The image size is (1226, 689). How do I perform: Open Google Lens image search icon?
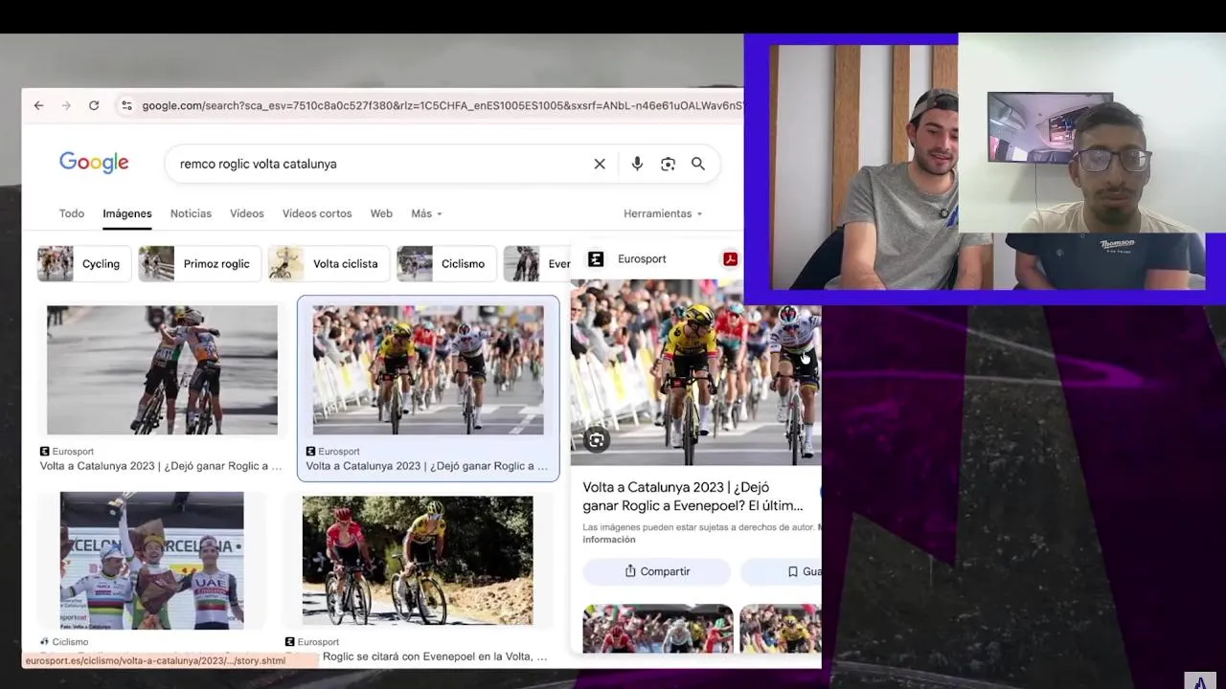click(668, 164)
